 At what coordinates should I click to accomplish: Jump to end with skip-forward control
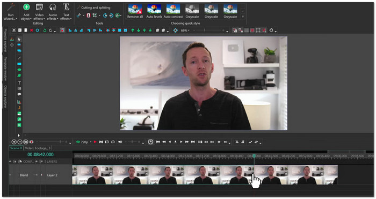tap(193, 142)
